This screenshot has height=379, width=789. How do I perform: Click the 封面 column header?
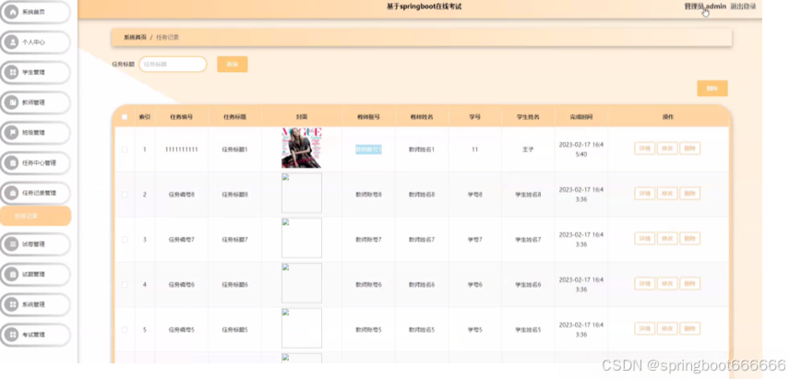302,117
